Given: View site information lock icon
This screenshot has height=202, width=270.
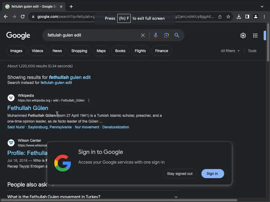Looking at the screenshot, I should pyautogui.click(x=33, y=17).
